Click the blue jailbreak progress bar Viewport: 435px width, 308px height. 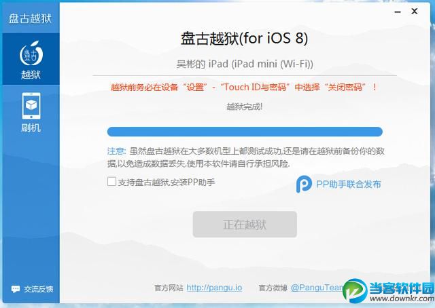point(245,132)
